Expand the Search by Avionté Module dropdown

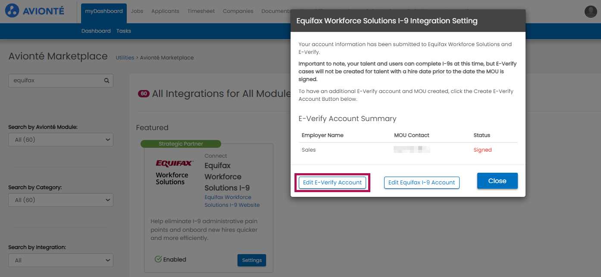click(61, 140)
